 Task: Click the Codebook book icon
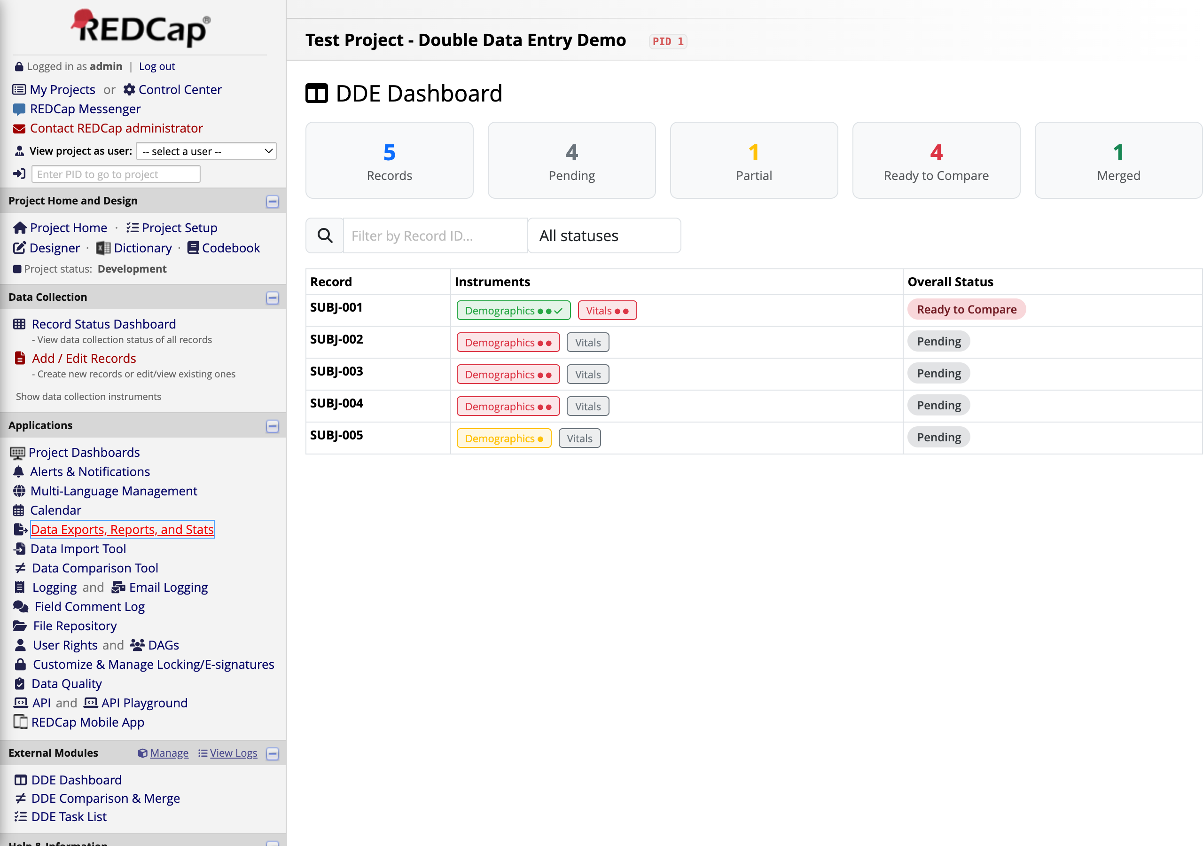pos(193,247)
